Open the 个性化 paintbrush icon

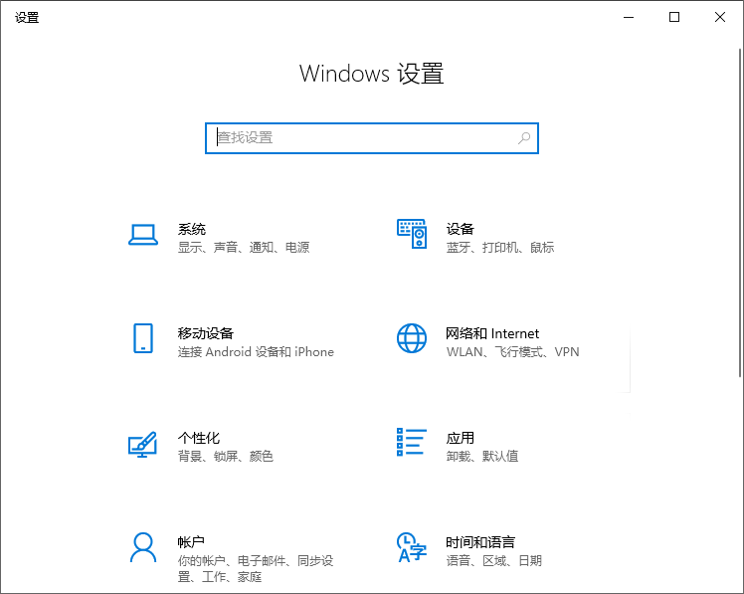point(142,444)
